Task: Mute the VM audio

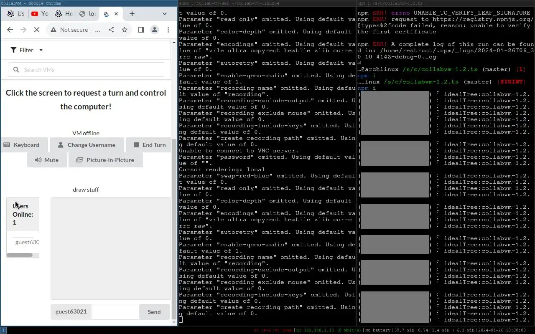Action: tap(47, 160)
